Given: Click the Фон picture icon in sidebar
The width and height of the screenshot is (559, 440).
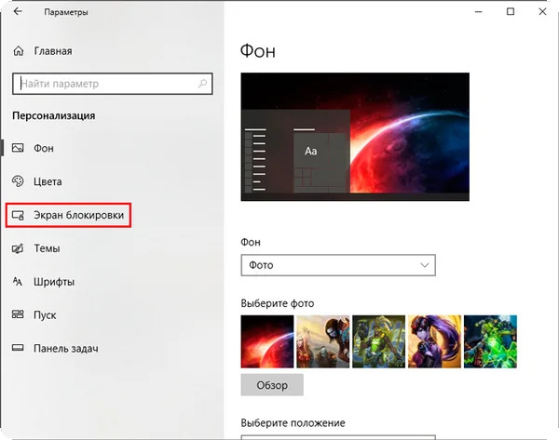Looking at the screenshot, I should tap(18, 148).
